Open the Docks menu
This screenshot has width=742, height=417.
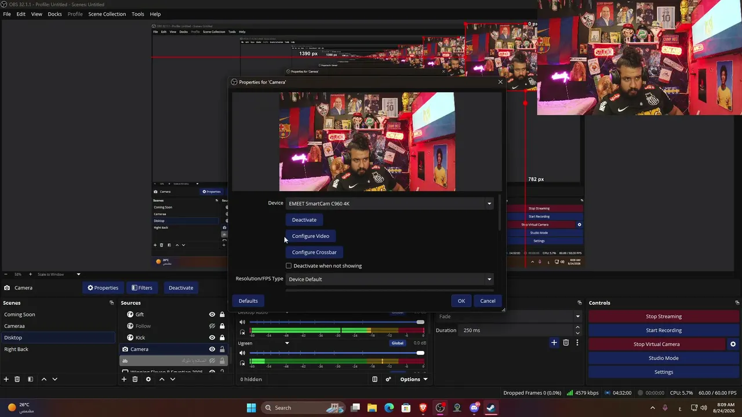point(54,14)
